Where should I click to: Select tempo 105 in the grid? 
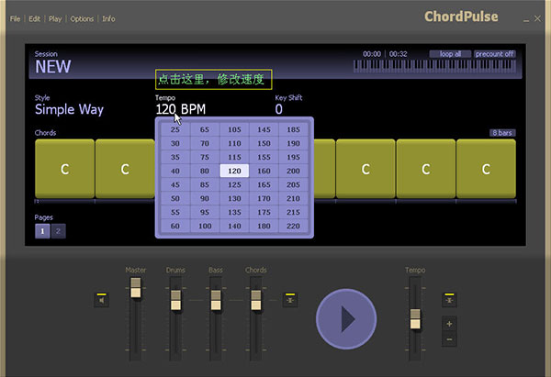(234, 129)
